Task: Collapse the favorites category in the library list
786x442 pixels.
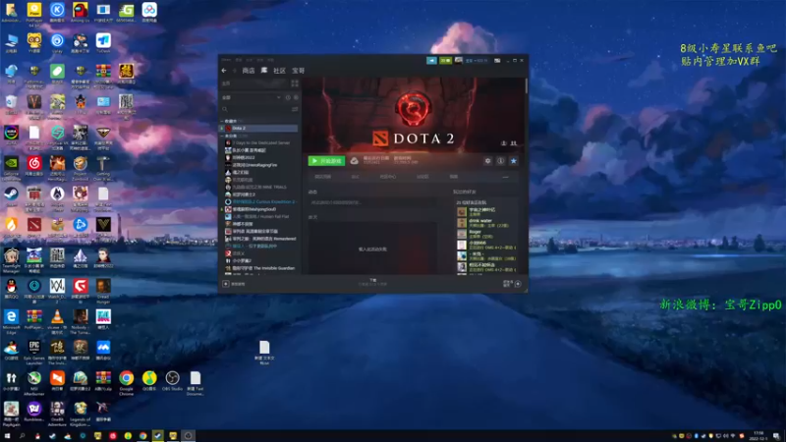Action: click(222, 121)
